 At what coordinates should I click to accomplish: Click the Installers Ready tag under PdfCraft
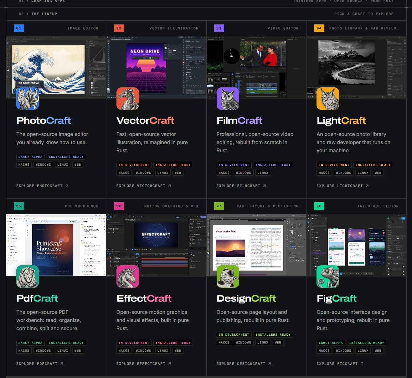tap(66, 343)
